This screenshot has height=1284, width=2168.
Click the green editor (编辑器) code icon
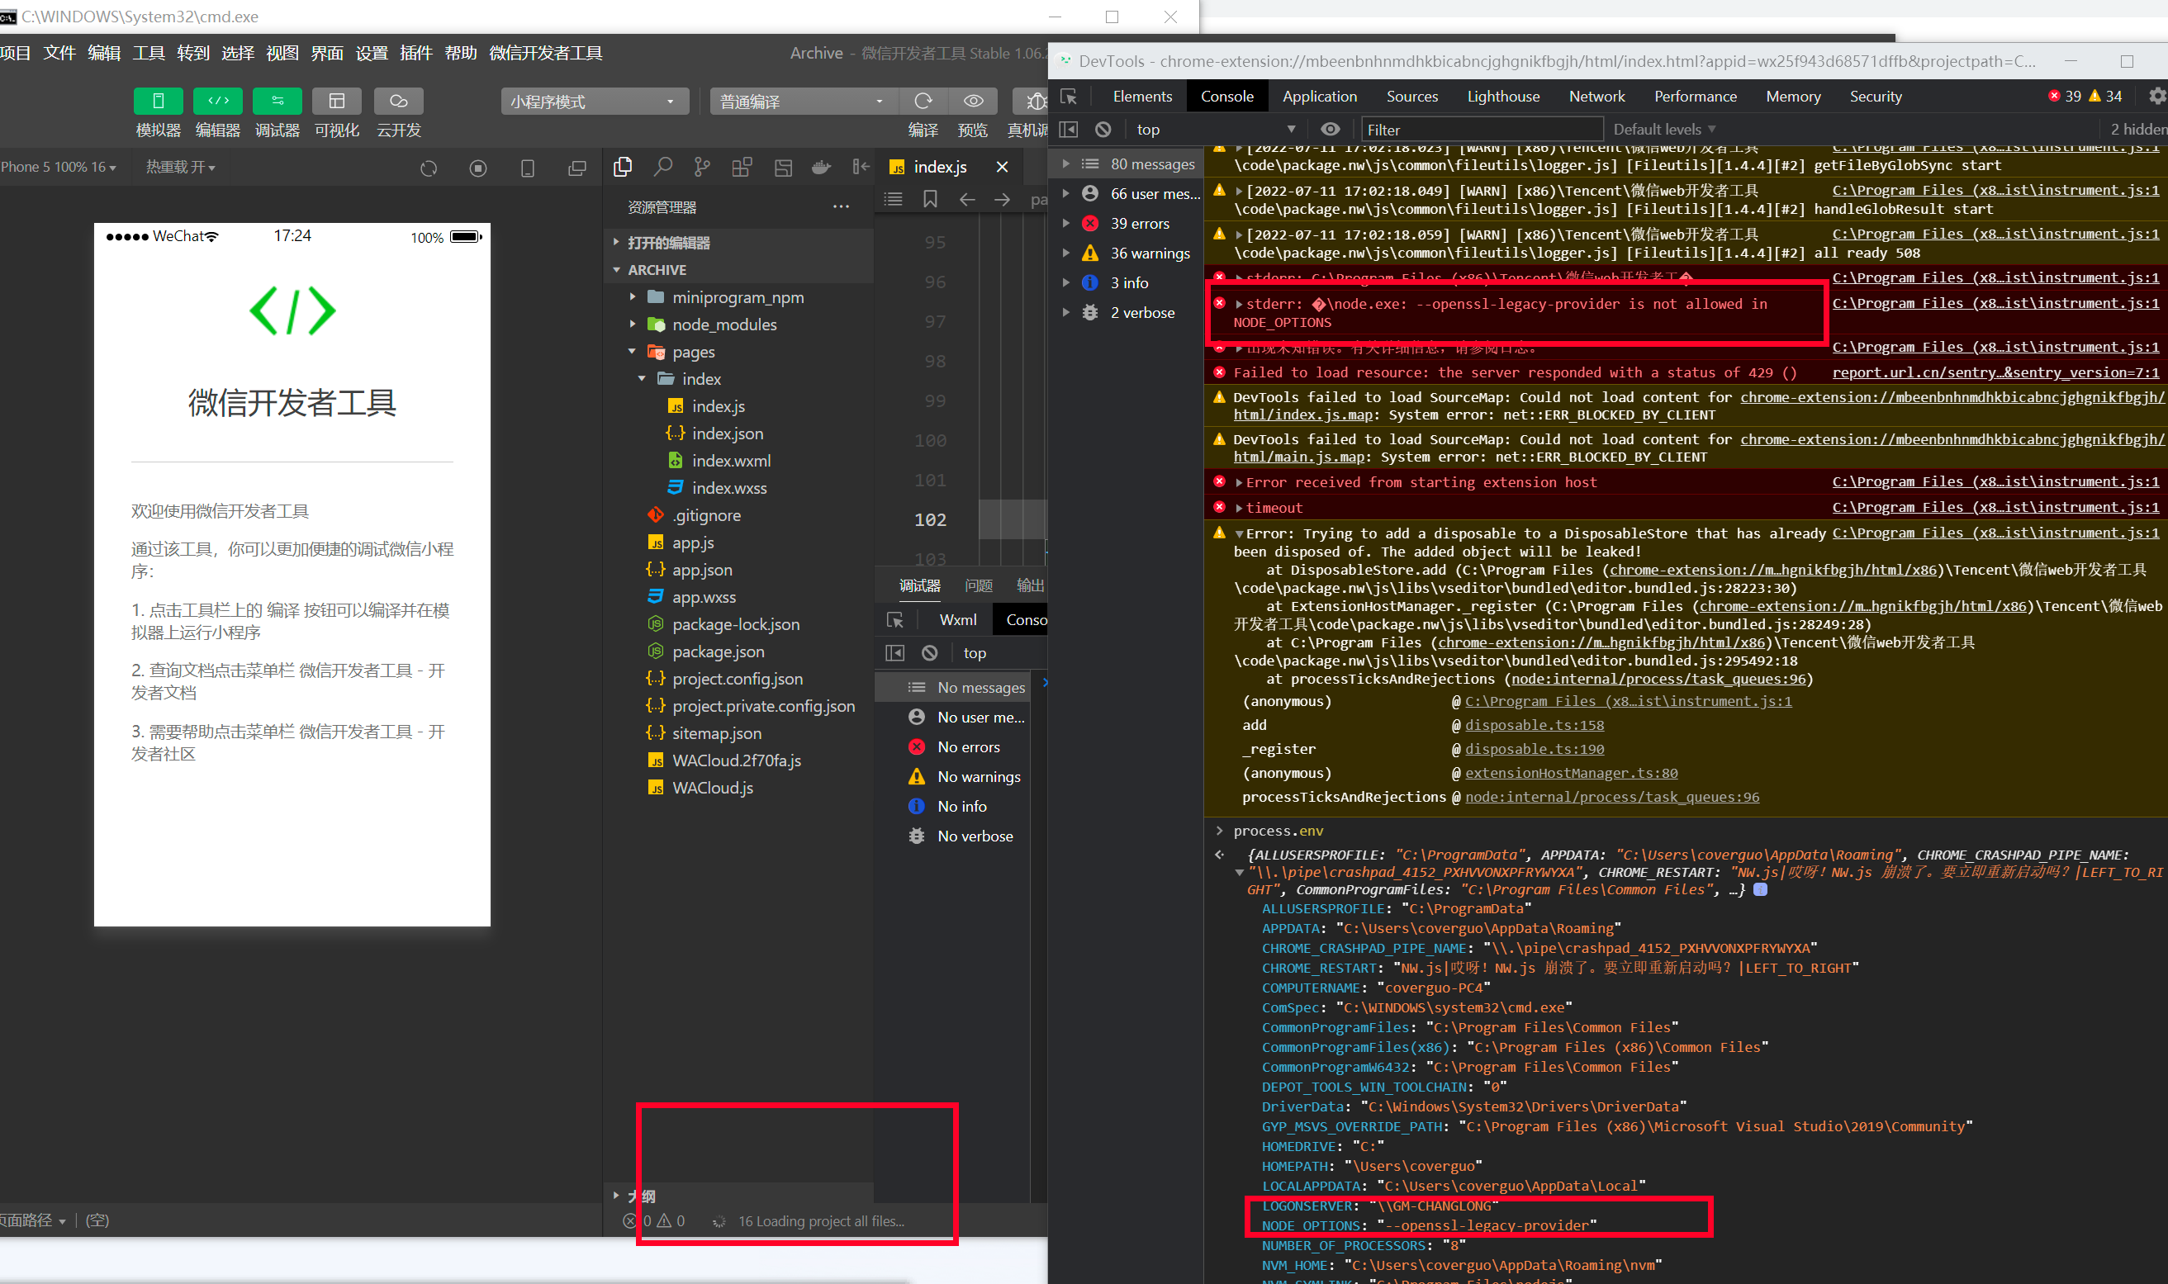pos(217,102)
